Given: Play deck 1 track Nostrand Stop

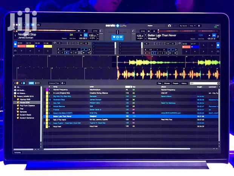Looking at the screenshot, I should click(x=85, y=31).
